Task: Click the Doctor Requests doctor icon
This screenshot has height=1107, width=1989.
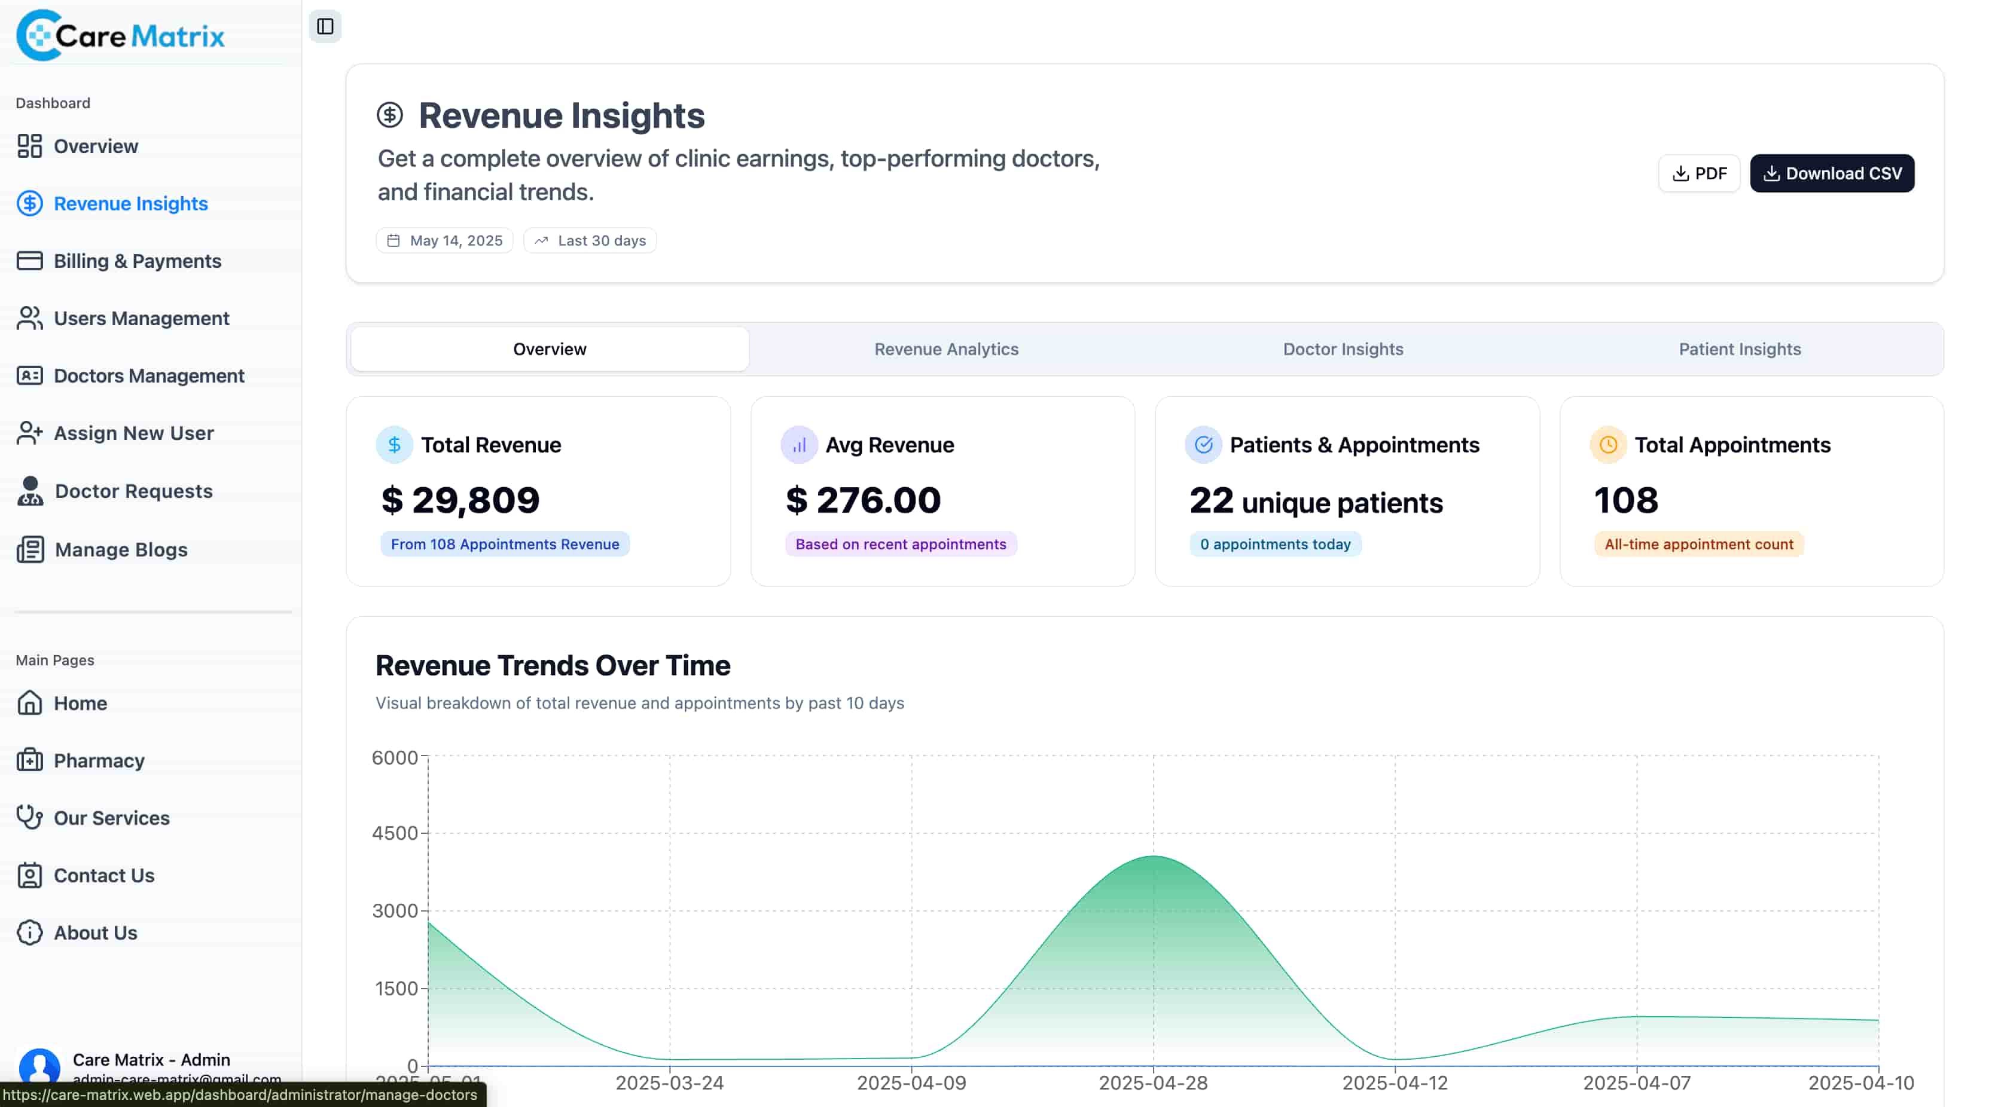Action: pos(29,491)
